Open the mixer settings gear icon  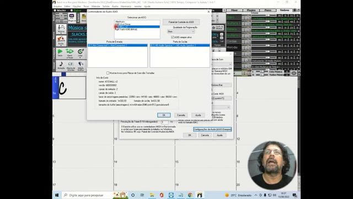(295, 11)
